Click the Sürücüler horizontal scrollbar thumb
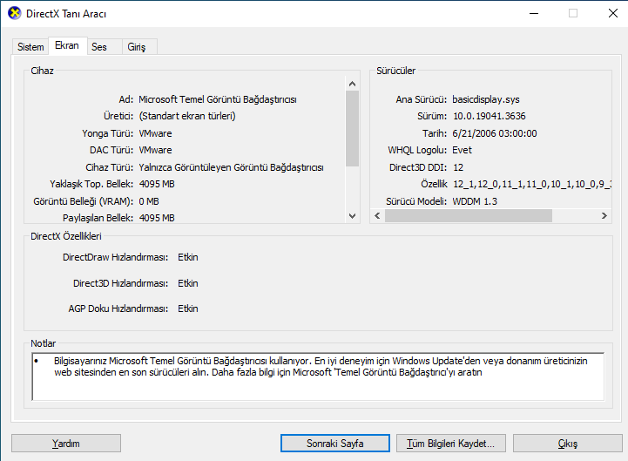Viewport: 628px width, 461px height. click(469, 215)
